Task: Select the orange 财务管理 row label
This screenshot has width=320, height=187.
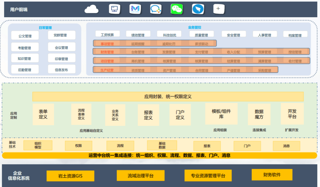Action: (107, 52)
